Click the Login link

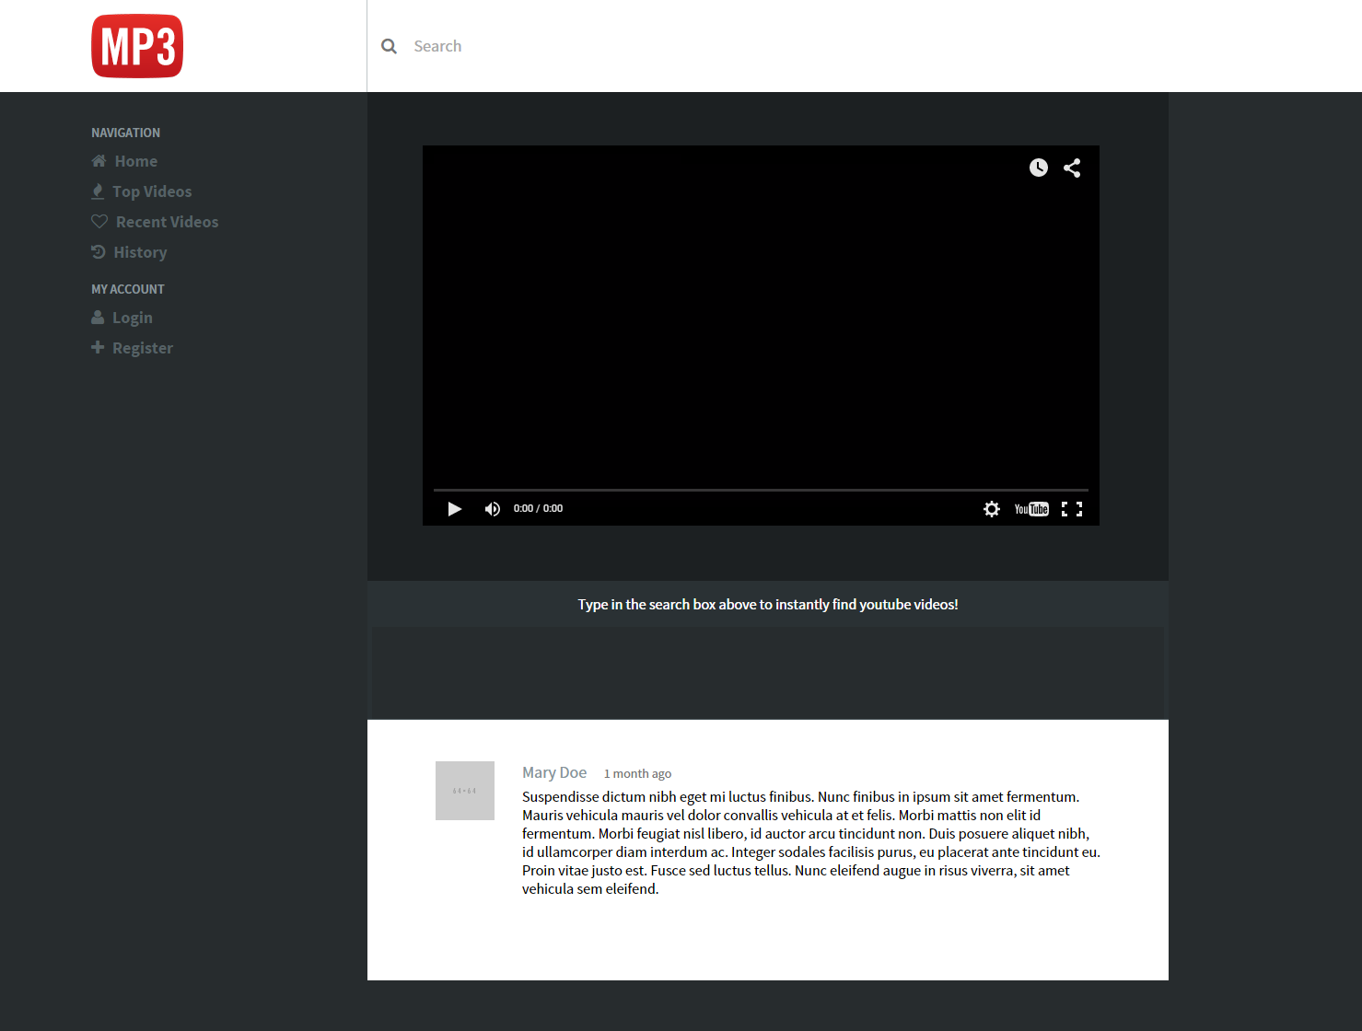(x=132, y=318)
